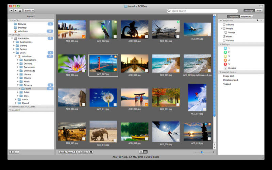Image resolution: width=272 pixels, height=170 pixels.
Task: Filter by rating 4 orange icon
Action: click(x=225, y=60)
